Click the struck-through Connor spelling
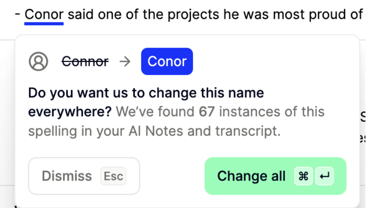Viewport: 366px width, 208px height. [x=85, y=61]
